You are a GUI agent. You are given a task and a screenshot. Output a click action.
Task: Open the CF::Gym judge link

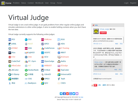(32, 61)
